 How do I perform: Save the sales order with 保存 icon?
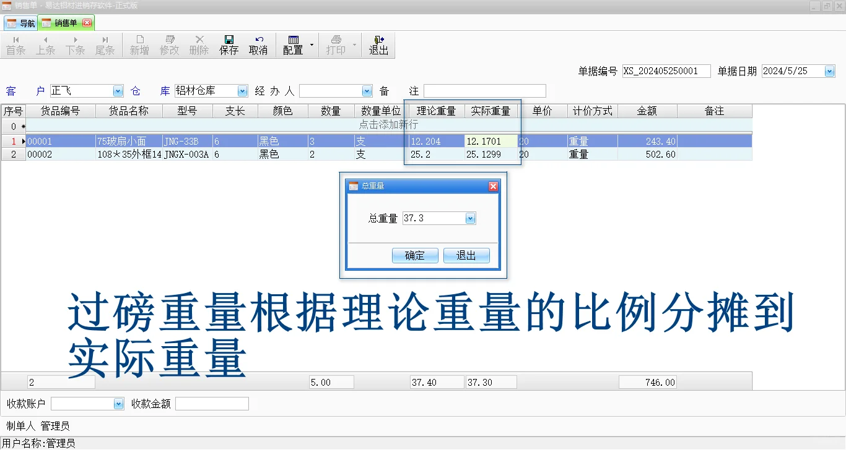tap(229, 45)
